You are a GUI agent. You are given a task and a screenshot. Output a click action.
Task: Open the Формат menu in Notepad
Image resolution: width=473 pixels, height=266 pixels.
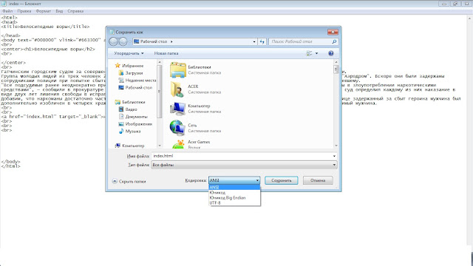coord(43,11)
